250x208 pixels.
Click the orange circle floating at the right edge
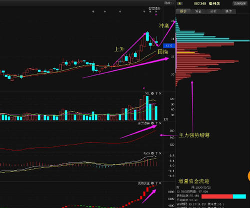(249, 176)
